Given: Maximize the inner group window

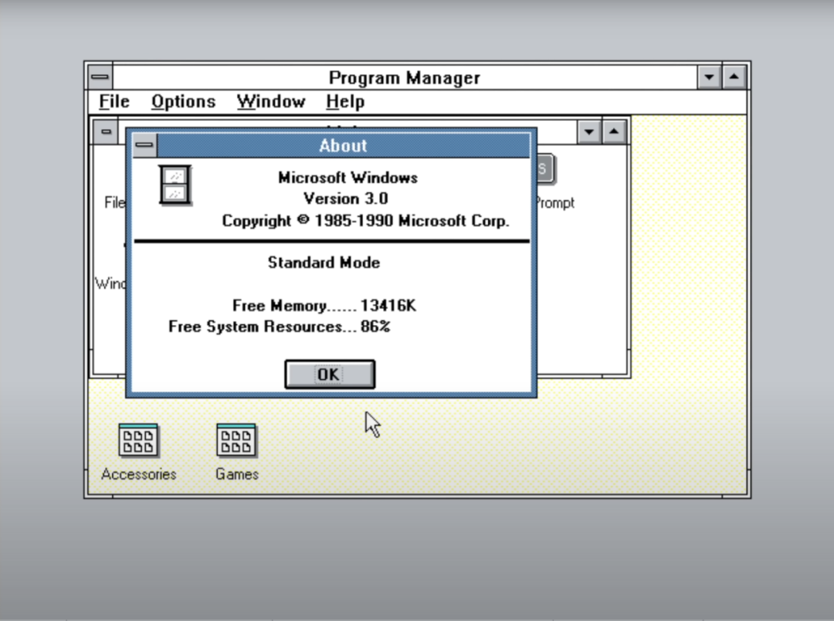Looking at the screenshot, I should click(x=614, y=131).
